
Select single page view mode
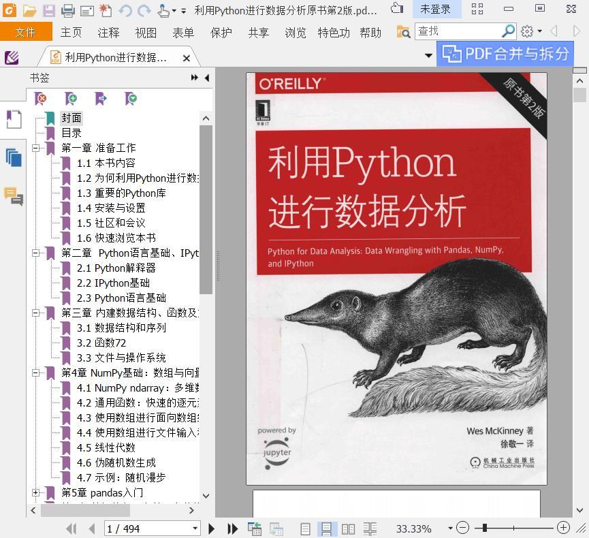click(x=305, y=529)
